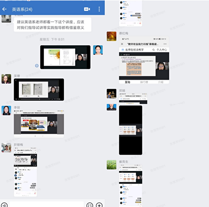Open the emoji picker
Viewport: 209px width, 207px height.
coord(90,205)
